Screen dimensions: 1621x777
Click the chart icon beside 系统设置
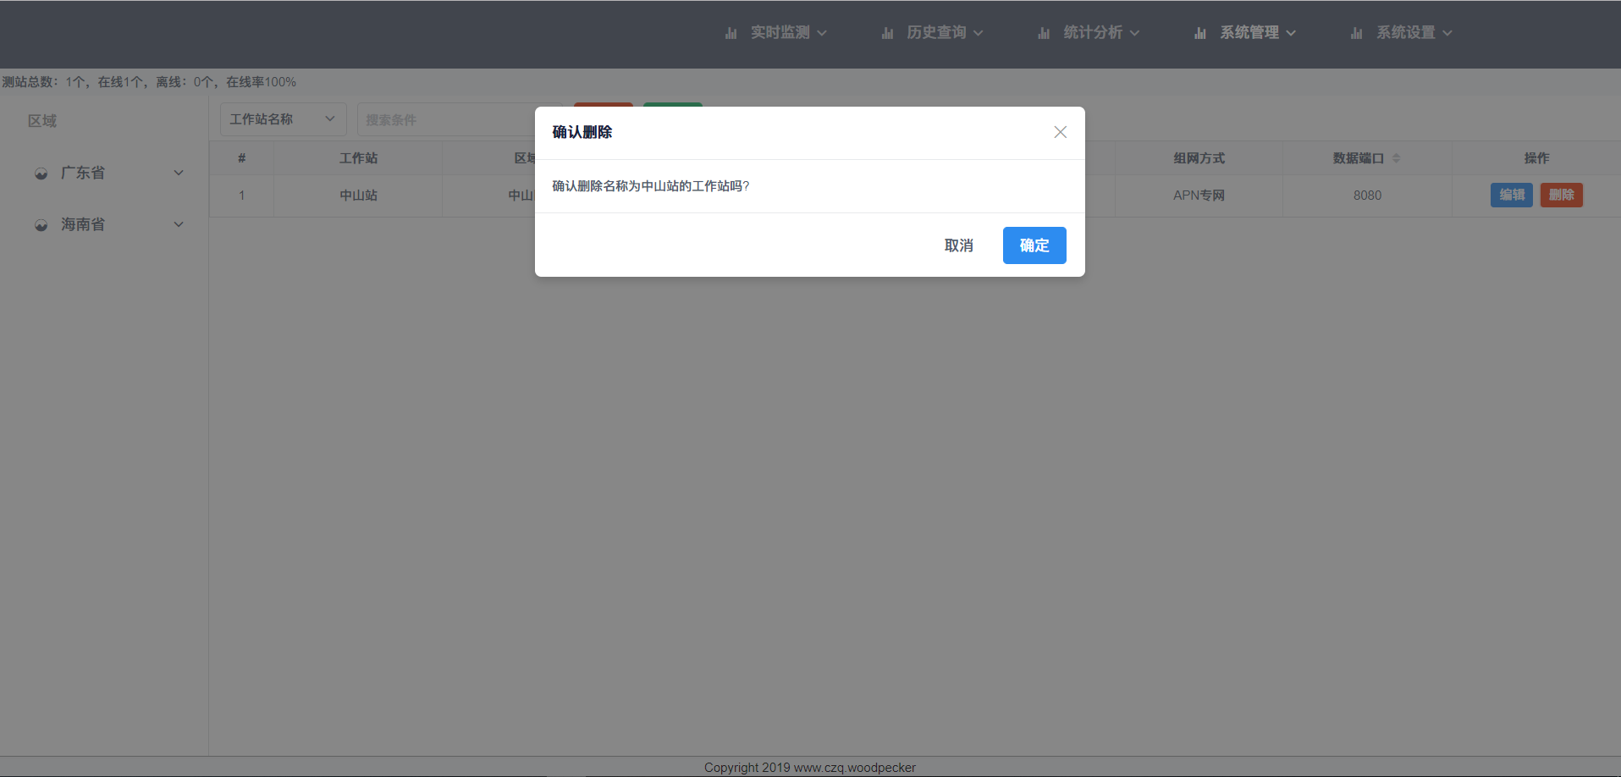point(1357,33)
